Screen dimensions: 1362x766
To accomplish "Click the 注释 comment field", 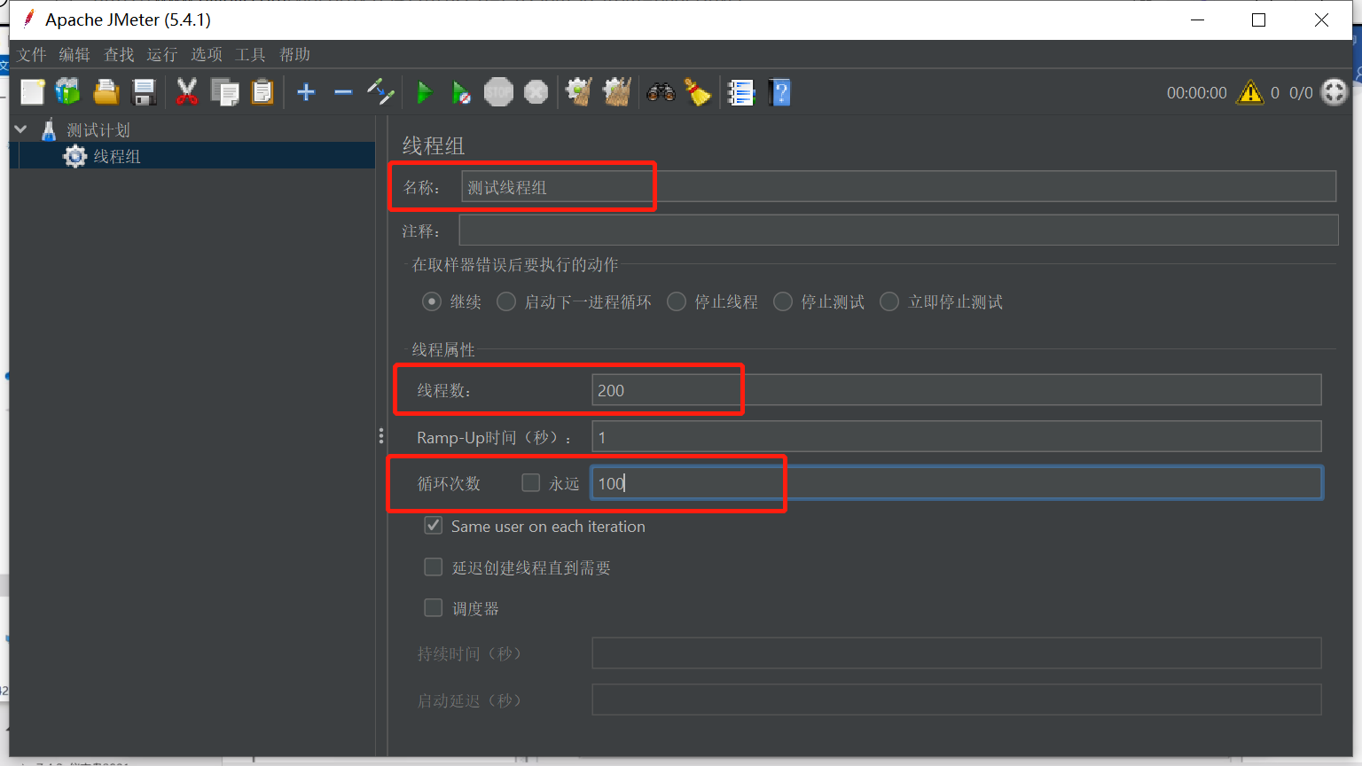I will click(898, 231).
